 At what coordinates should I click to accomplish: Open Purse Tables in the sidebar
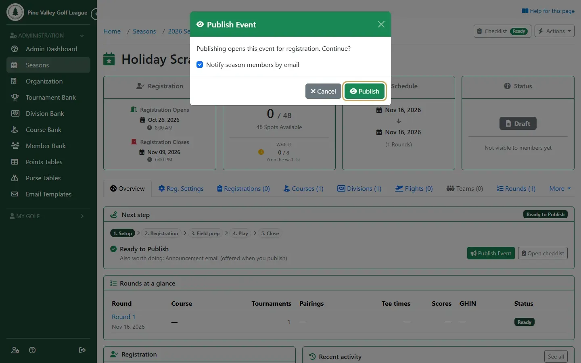(48, 178)
